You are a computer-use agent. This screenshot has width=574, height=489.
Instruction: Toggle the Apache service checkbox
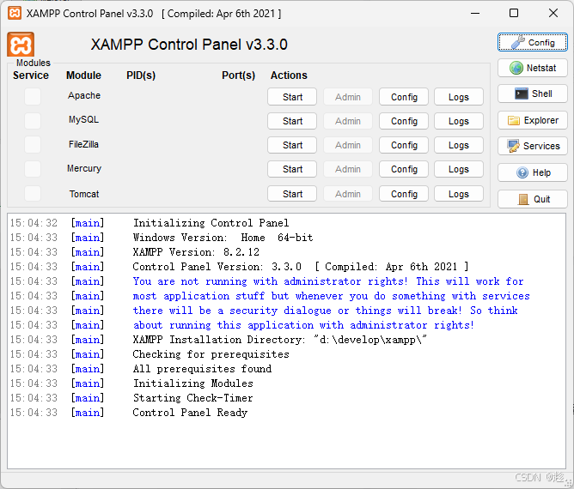[x=33, y=97]
